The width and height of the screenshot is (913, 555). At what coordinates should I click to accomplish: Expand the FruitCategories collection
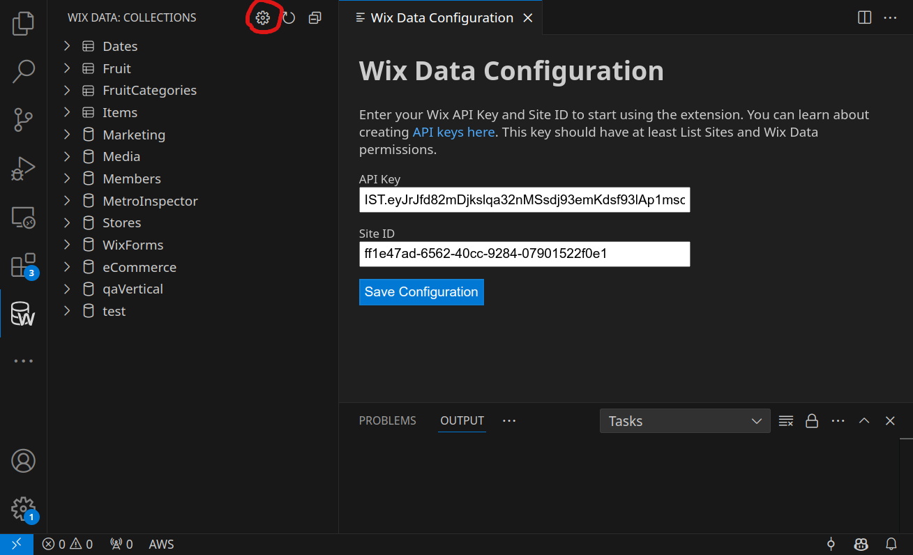pyautogui.click(x=68, y=90)
